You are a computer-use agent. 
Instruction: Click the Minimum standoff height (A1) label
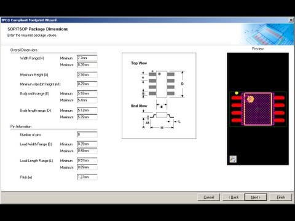[40, 84]
